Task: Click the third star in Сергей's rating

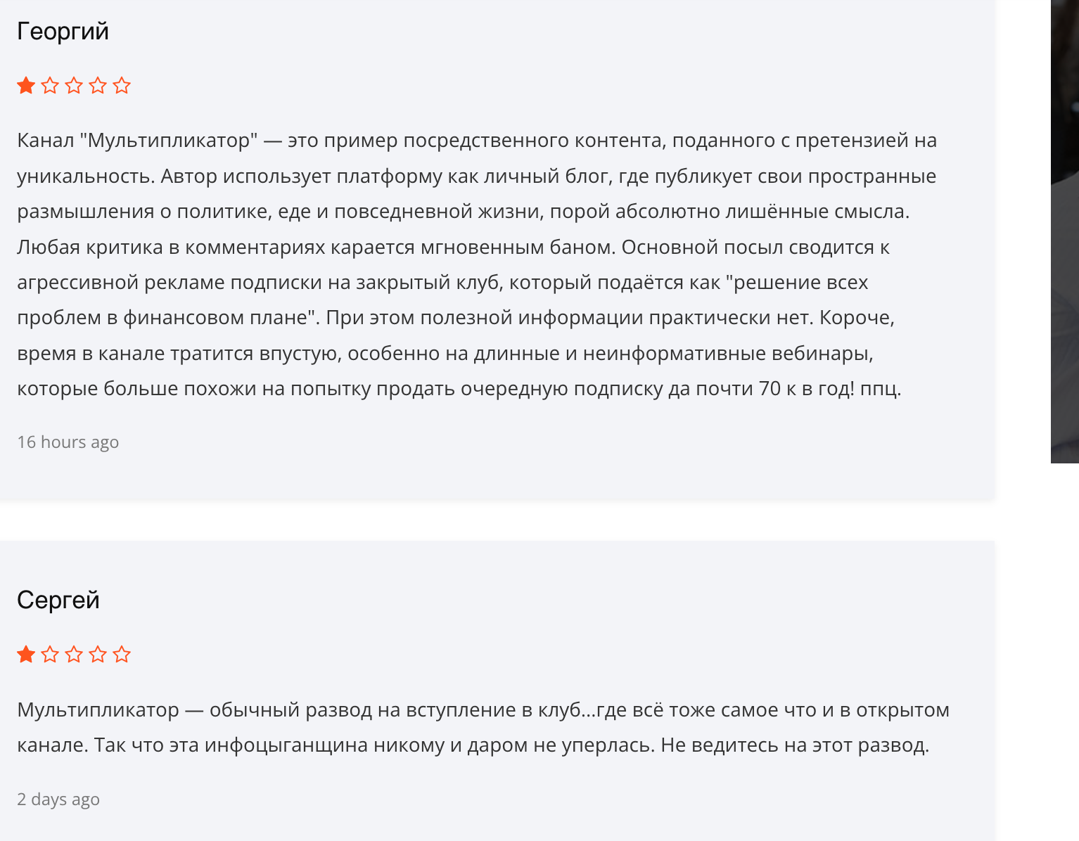Action: pyautogui.click(x=74, y=655)
